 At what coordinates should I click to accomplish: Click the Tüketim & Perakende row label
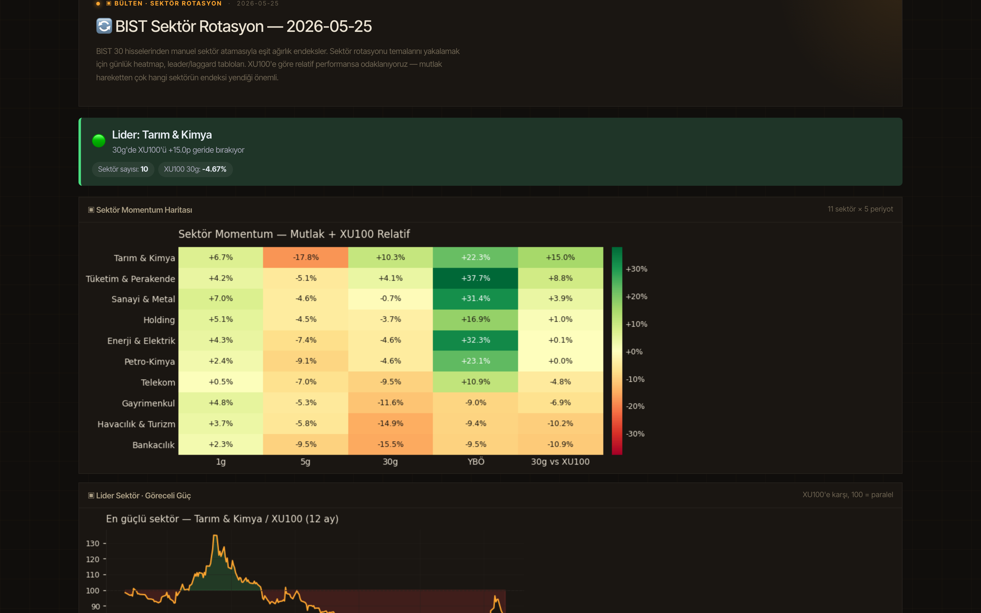tap(131, 279)
